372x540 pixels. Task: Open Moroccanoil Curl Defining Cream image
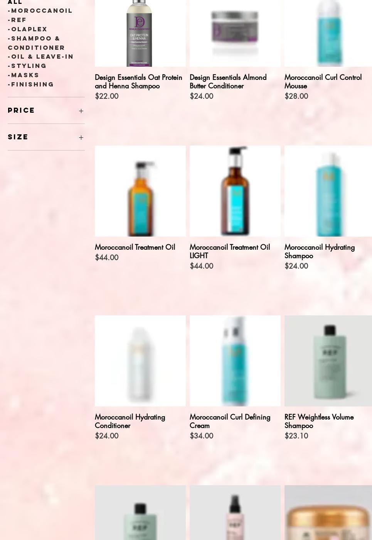[x=235, y=361]
